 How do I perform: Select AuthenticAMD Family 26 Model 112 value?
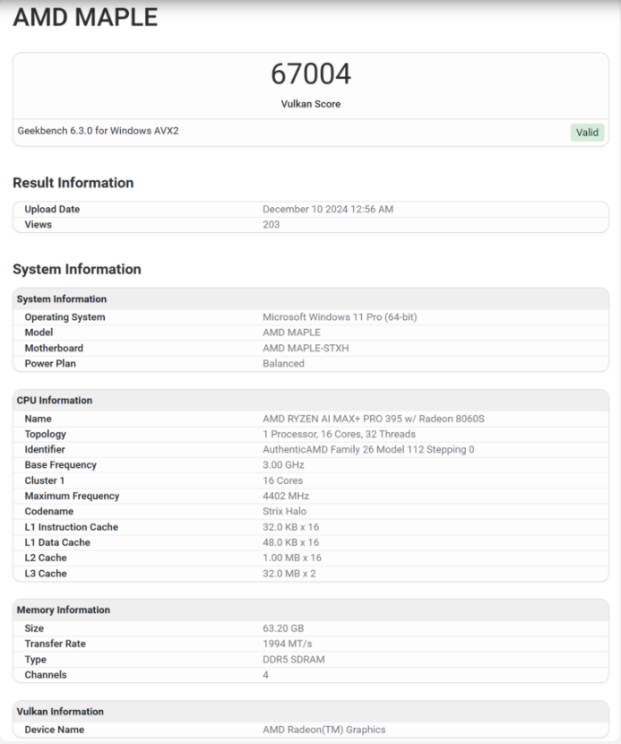tap(368, 449)
